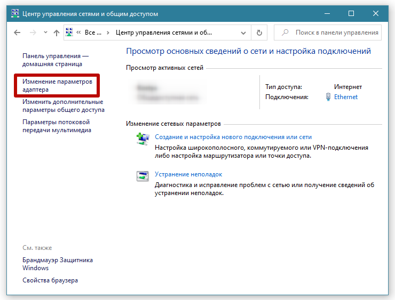Click the forward navigation arrow
Image resolution: width=395 pixels, height=300 pixels.
pos(33,33)
